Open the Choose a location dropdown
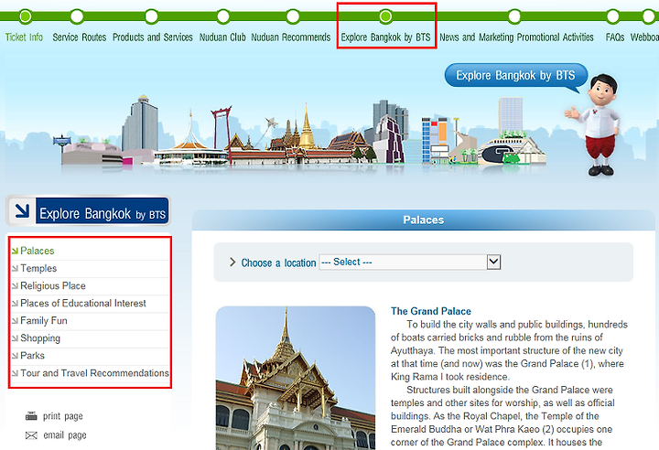Screen dimensions: 659x450 tap(410, 262)
